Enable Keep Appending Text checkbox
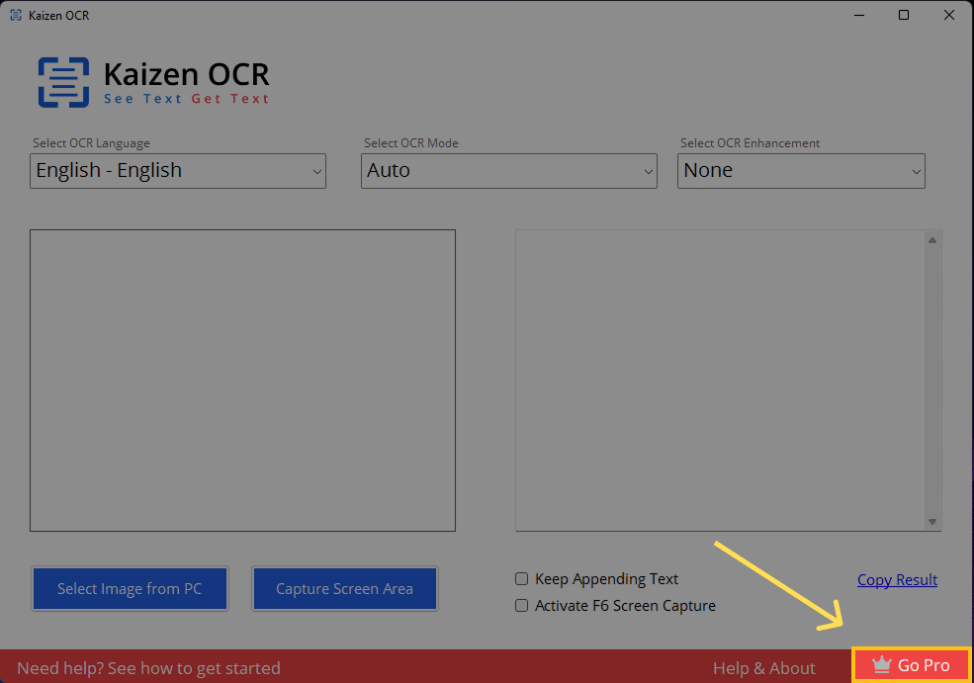 [x=522, y=579]
